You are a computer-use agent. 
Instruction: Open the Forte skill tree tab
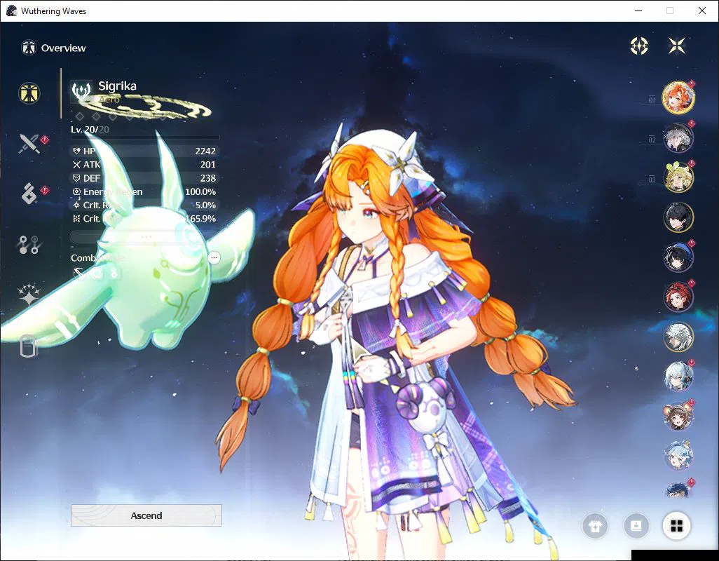[x=29, y=245]
